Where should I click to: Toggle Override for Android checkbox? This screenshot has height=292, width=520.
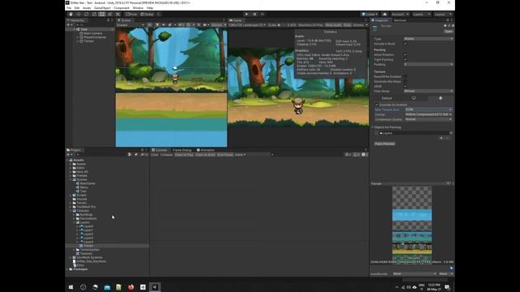(377, 105)
